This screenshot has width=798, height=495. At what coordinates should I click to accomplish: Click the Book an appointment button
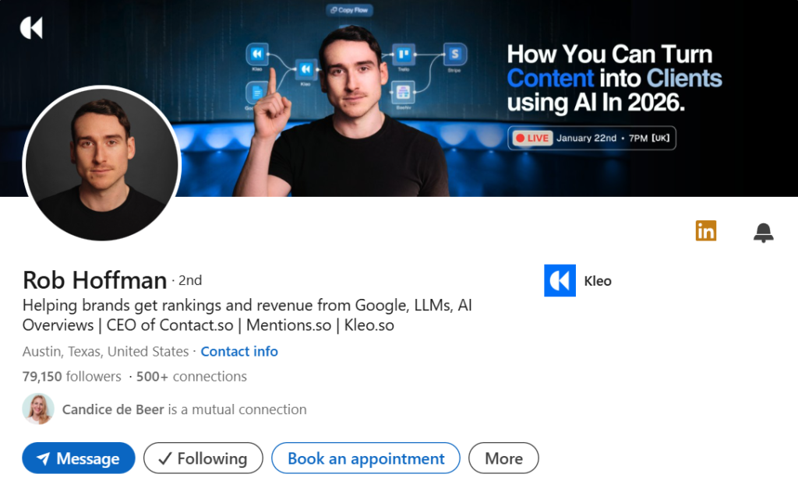(365, 458)
